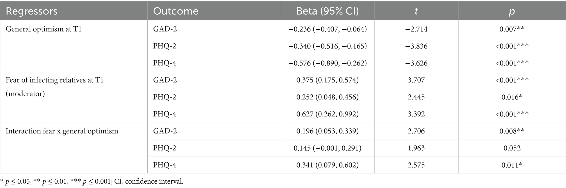
Task: Click the Regressors column header
Action: [31, 11]
